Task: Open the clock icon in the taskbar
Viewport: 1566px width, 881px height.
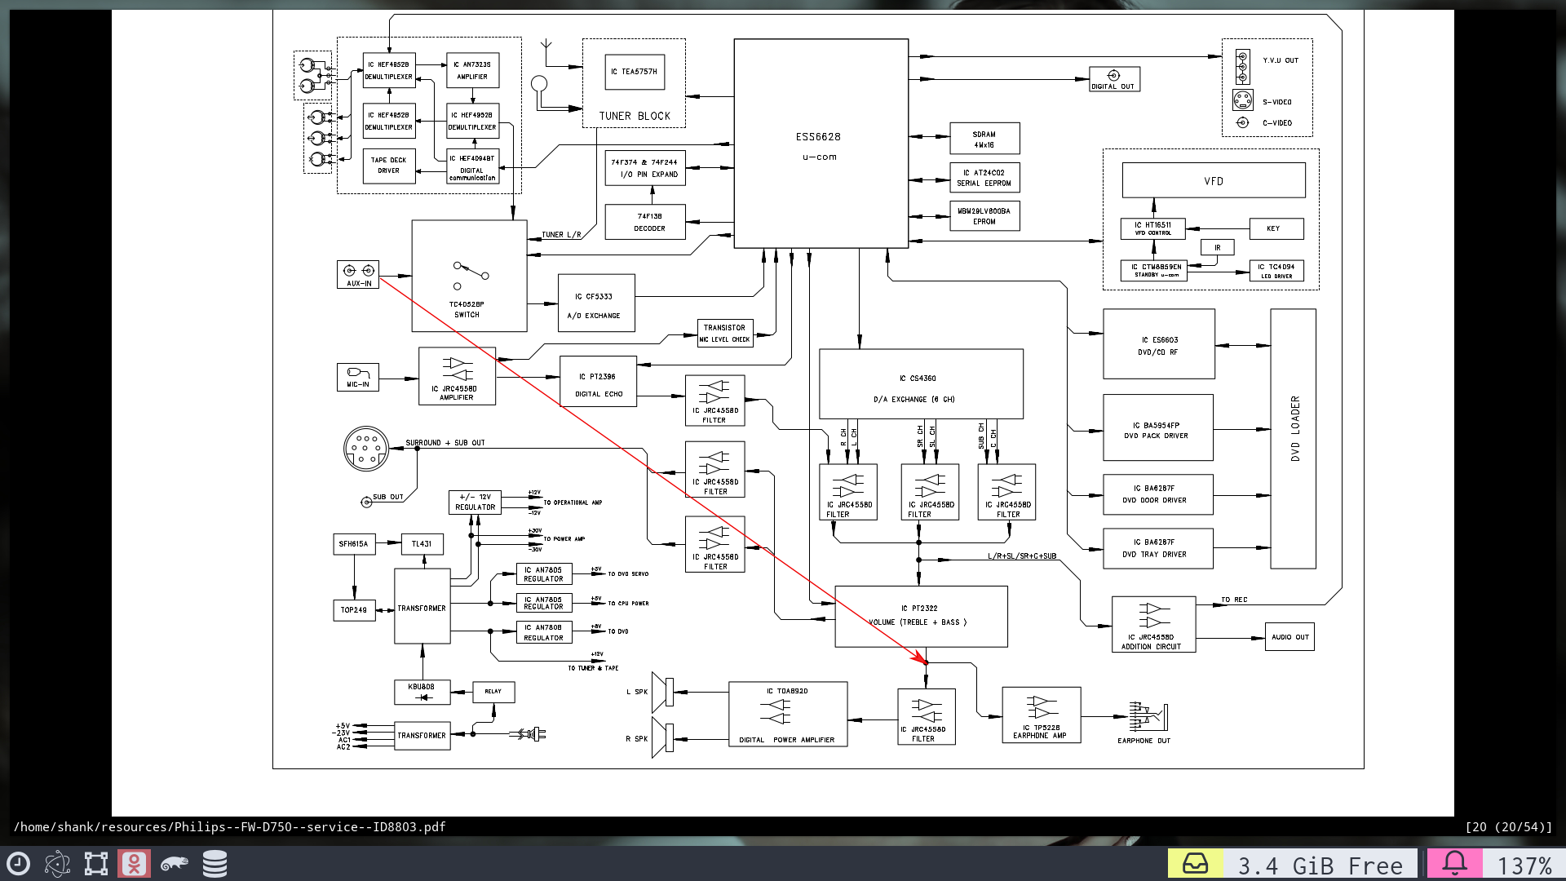Action: tap(18, 864)
